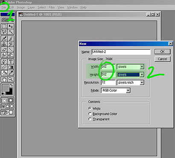Pick the Magic Wand tool

tap(11, 32)
